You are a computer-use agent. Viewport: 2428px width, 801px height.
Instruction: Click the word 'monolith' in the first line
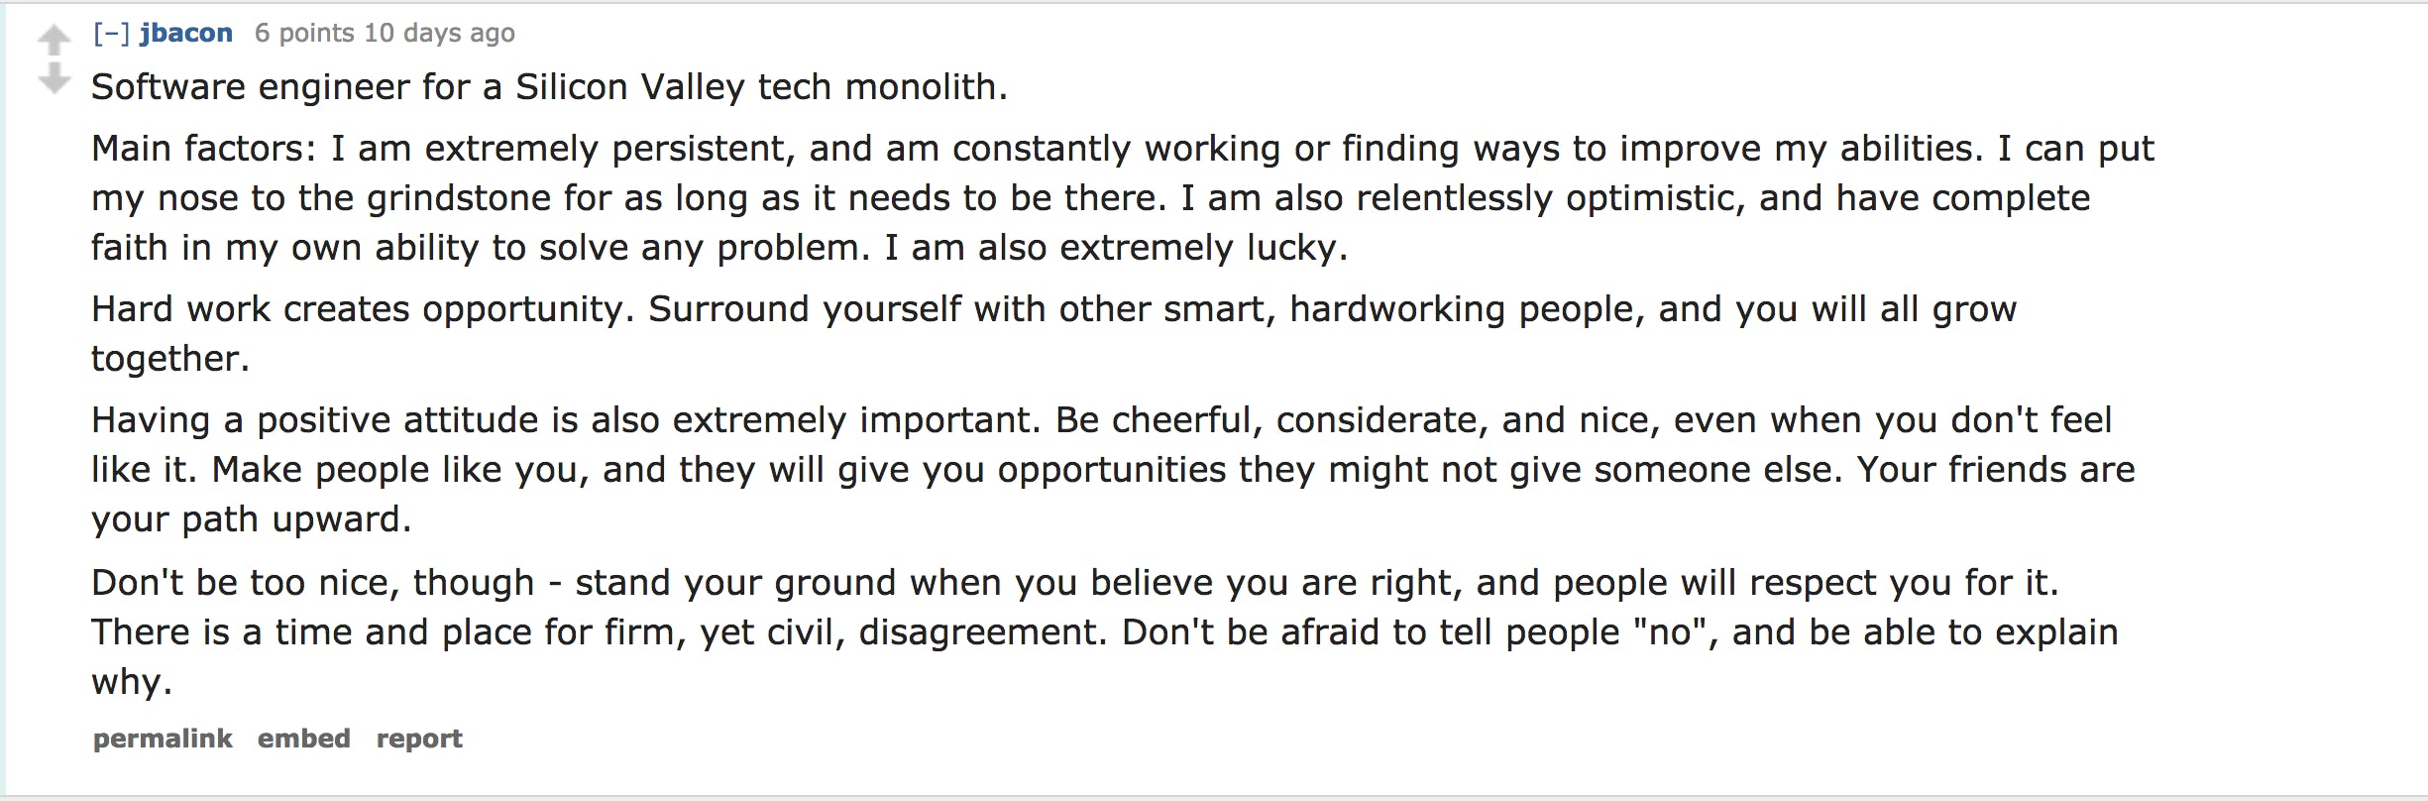[921, 87]
